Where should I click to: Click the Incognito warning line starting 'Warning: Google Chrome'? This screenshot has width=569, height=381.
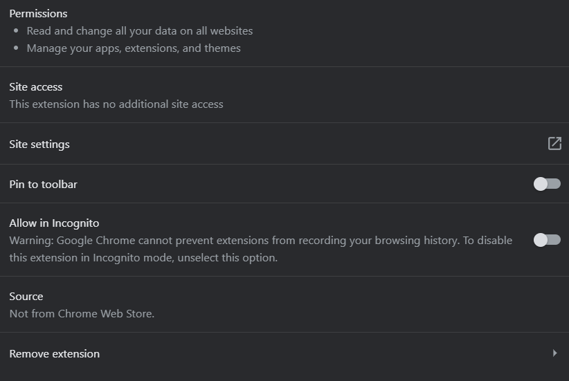click(260, 241)
